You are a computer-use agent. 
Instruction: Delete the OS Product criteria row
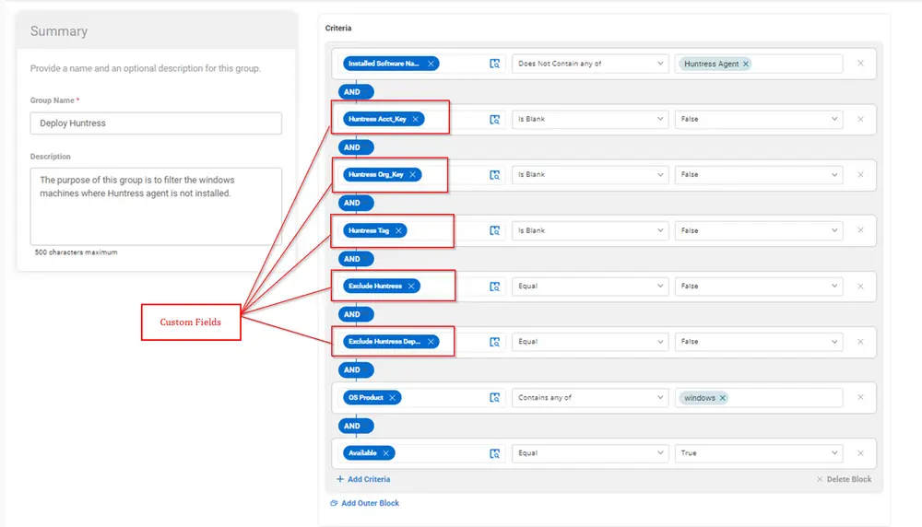point(860,398)
